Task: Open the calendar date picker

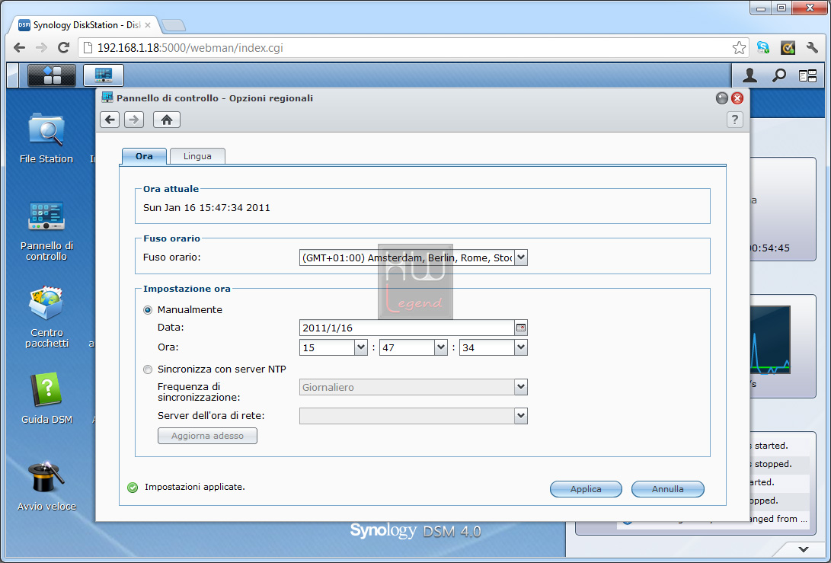Action: coord(521,328)
